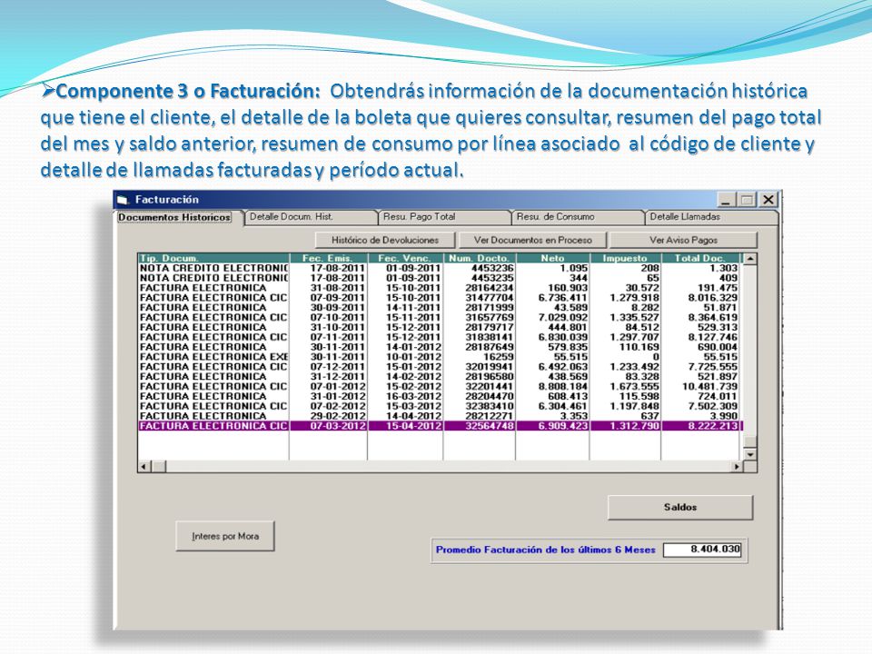The image size is (872, 654).
Task: Switch to Resu. de Consumo tab
Action: click(578, 217)
